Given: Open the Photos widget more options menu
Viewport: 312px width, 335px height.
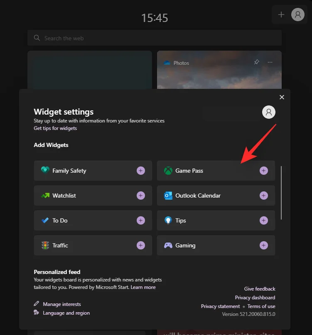Looking at the screenshot, I should 270,62.
